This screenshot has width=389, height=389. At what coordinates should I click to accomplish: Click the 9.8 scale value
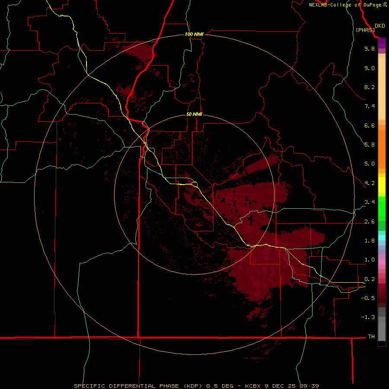coord(370,48)
